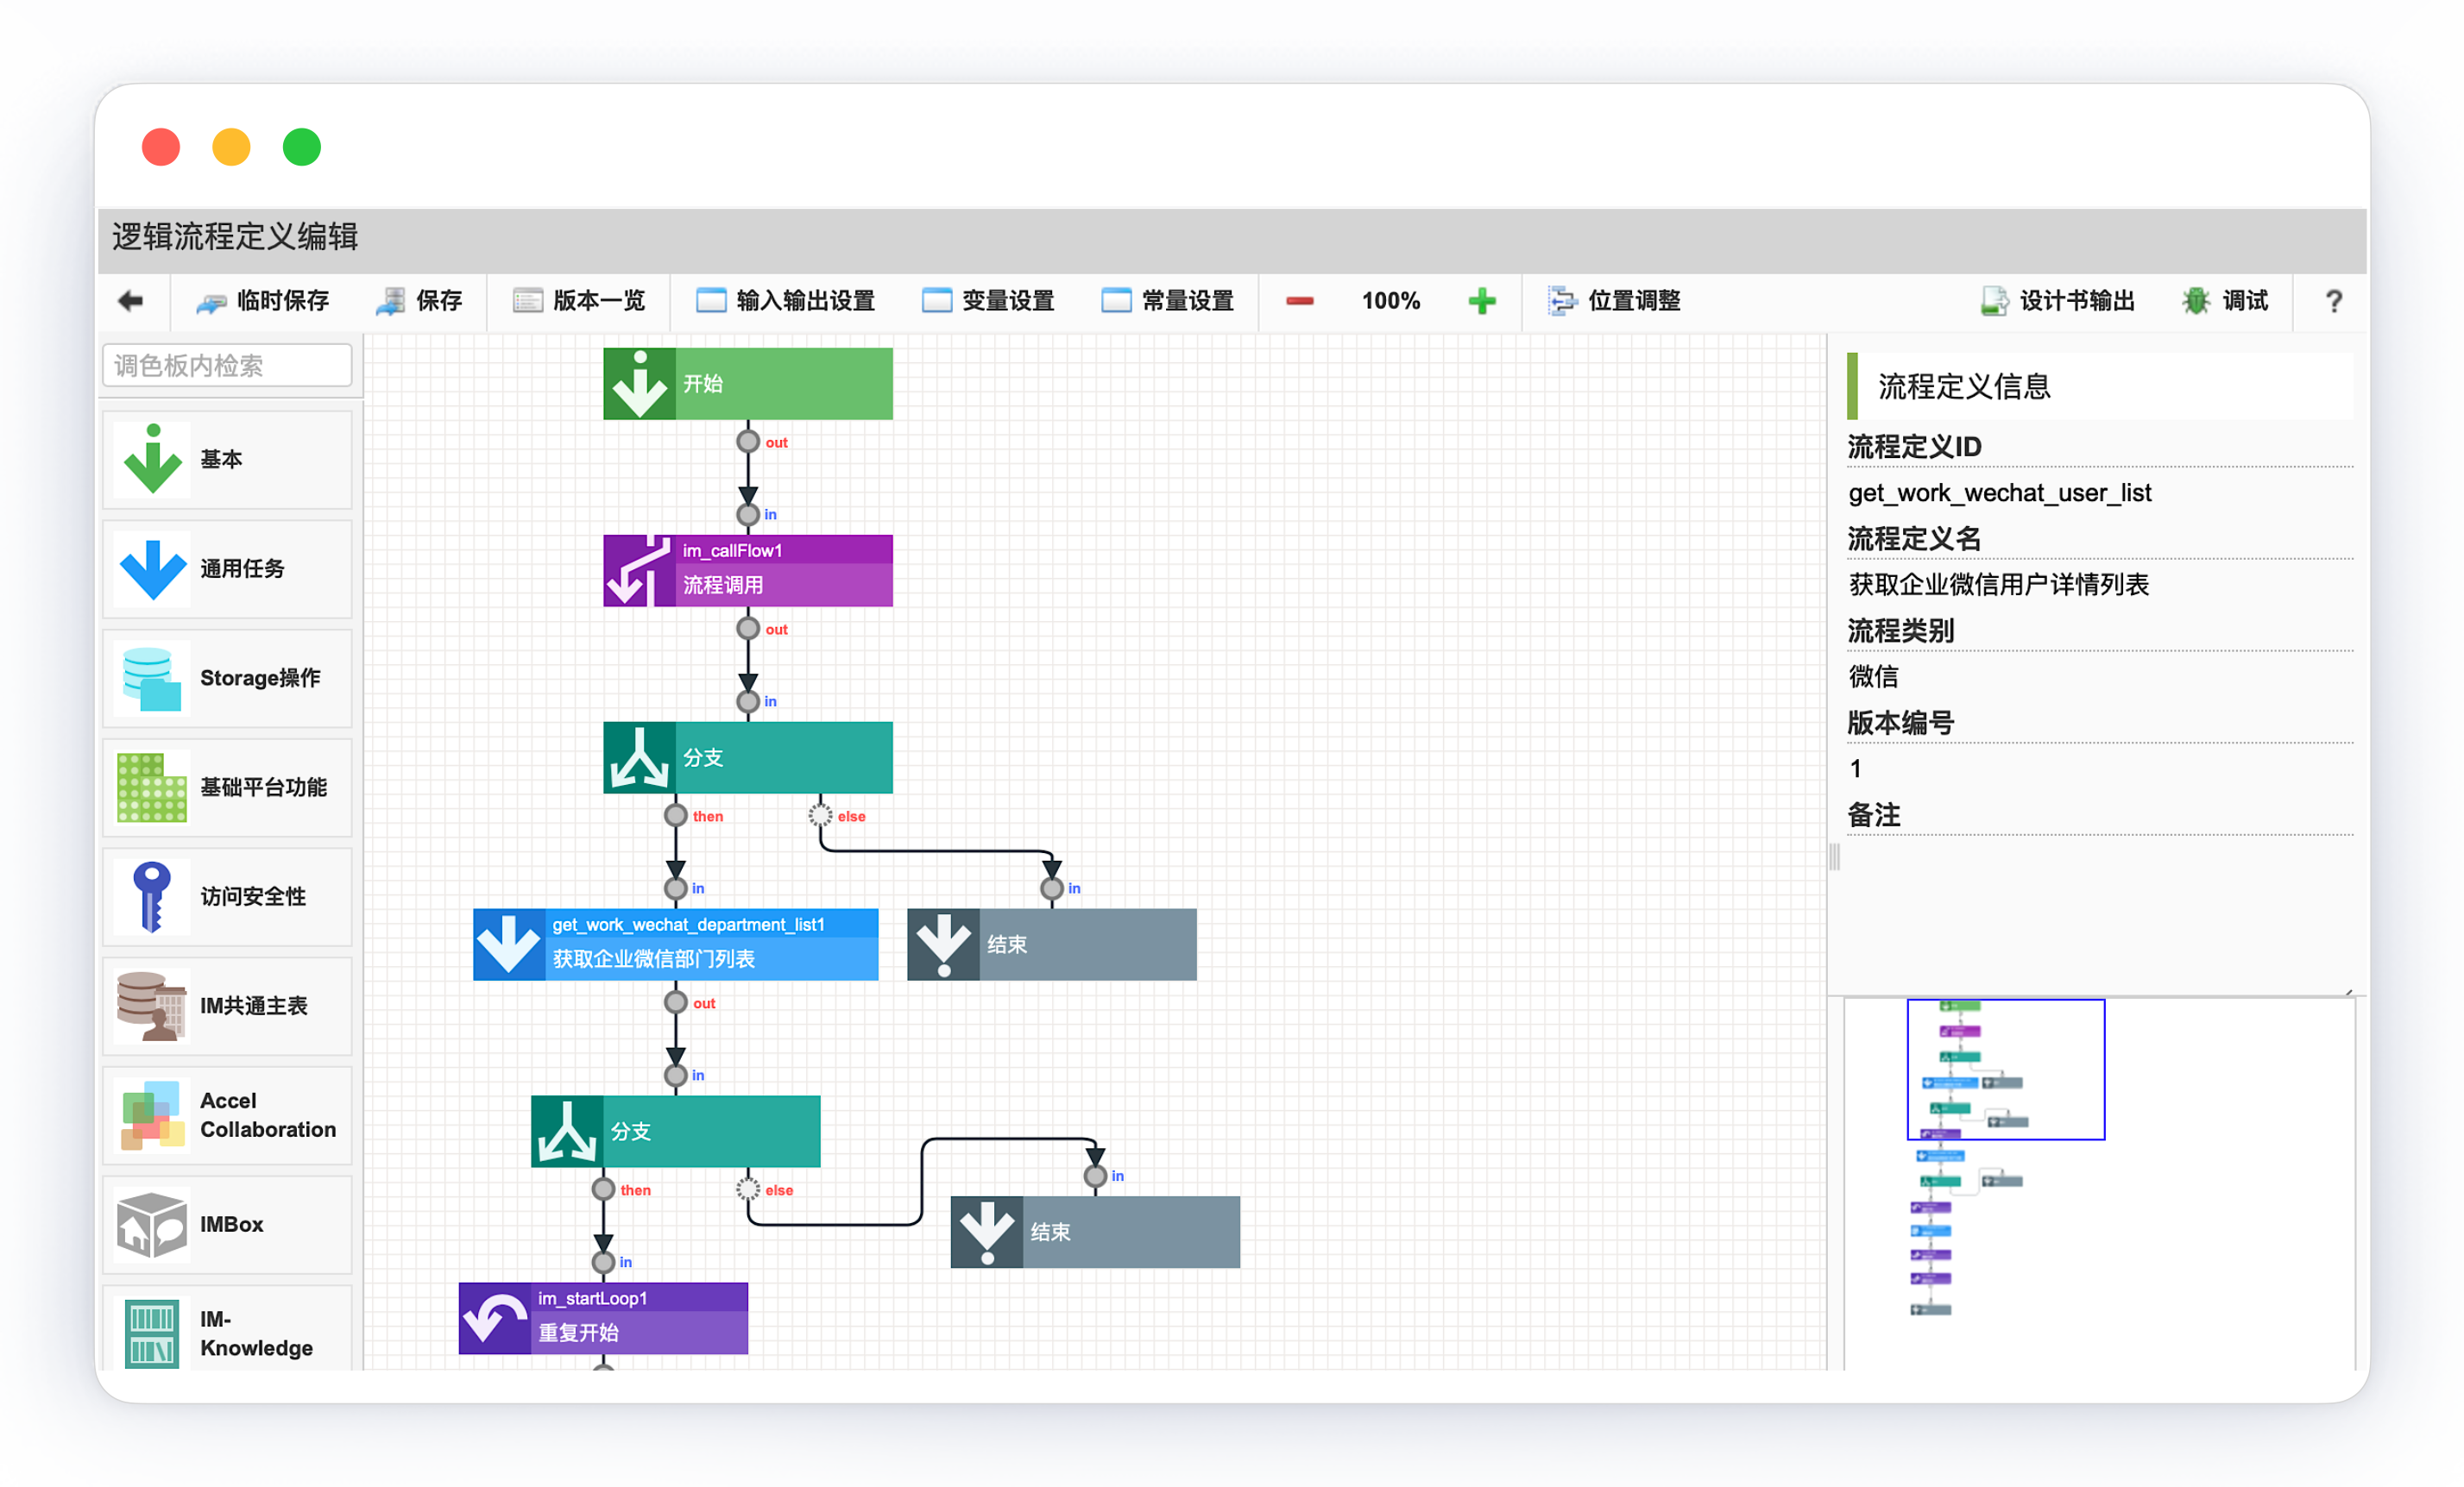The width and height of the screenshot is (2464, 1487).
Task: Click out port of get_work_wechat_department_list1 node
Action: point(676,1002)
